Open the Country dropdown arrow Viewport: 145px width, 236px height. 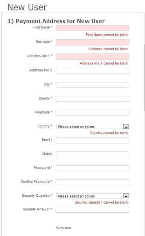tap(126, 127)
